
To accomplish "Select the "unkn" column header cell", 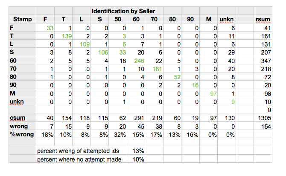I will 225,19.
